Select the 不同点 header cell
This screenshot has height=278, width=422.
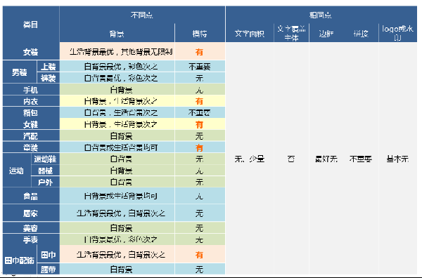point(142,15)
